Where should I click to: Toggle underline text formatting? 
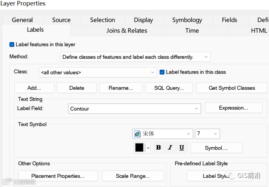[181, 148]
